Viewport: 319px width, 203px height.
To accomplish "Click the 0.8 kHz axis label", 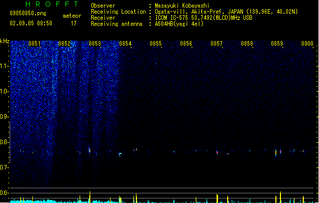I will (x=4, y=142).
